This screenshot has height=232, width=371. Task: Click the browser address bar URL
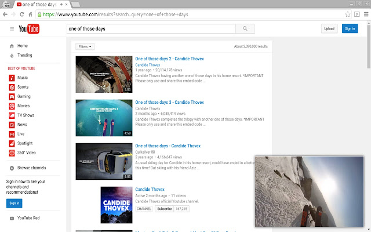point(115,14)
